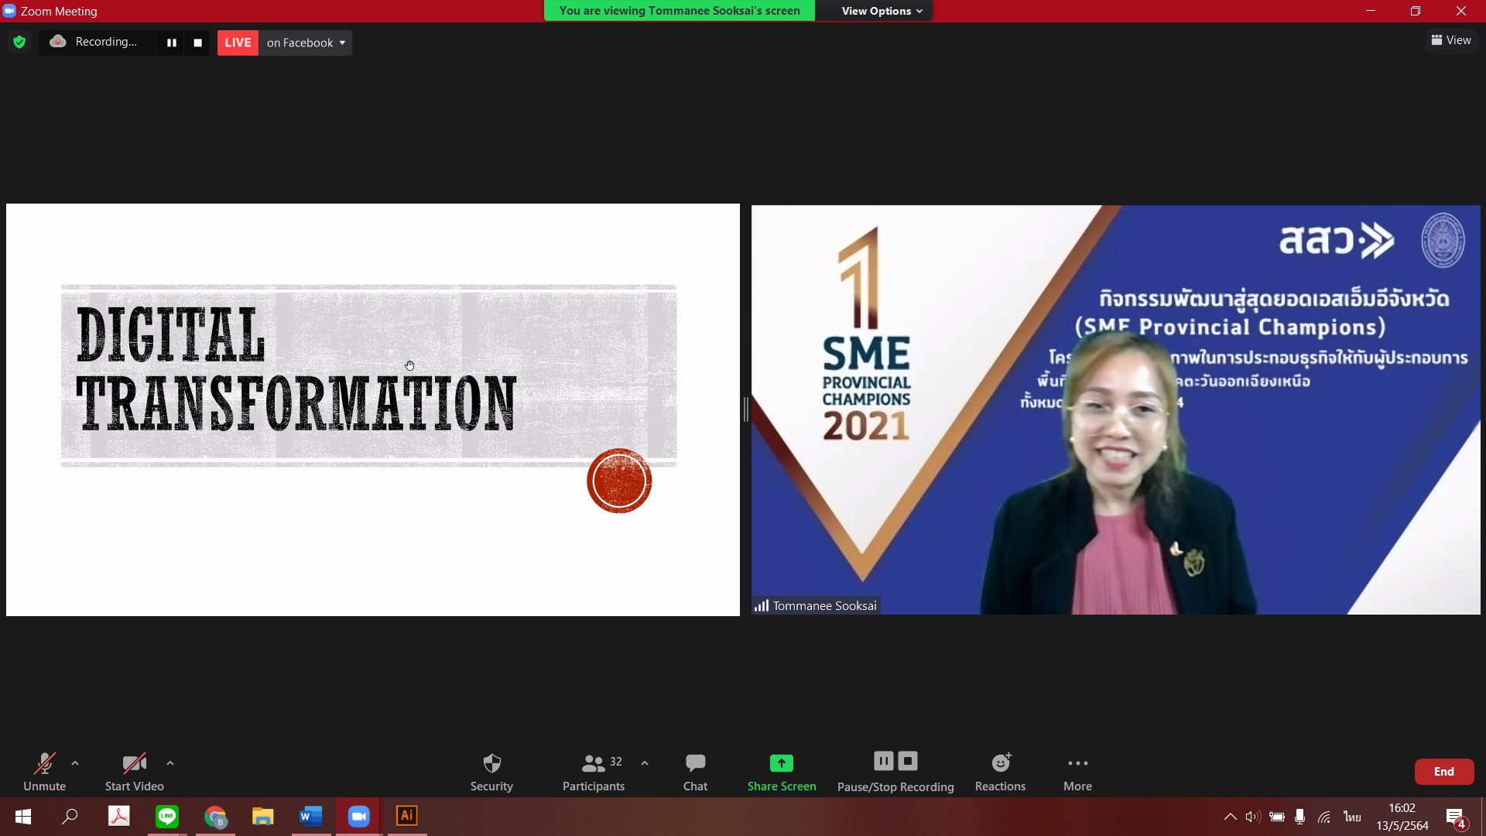Expand the video options caret
Image resolution: width=1486 pixels, height=836 pixels.
pos(170,763)
